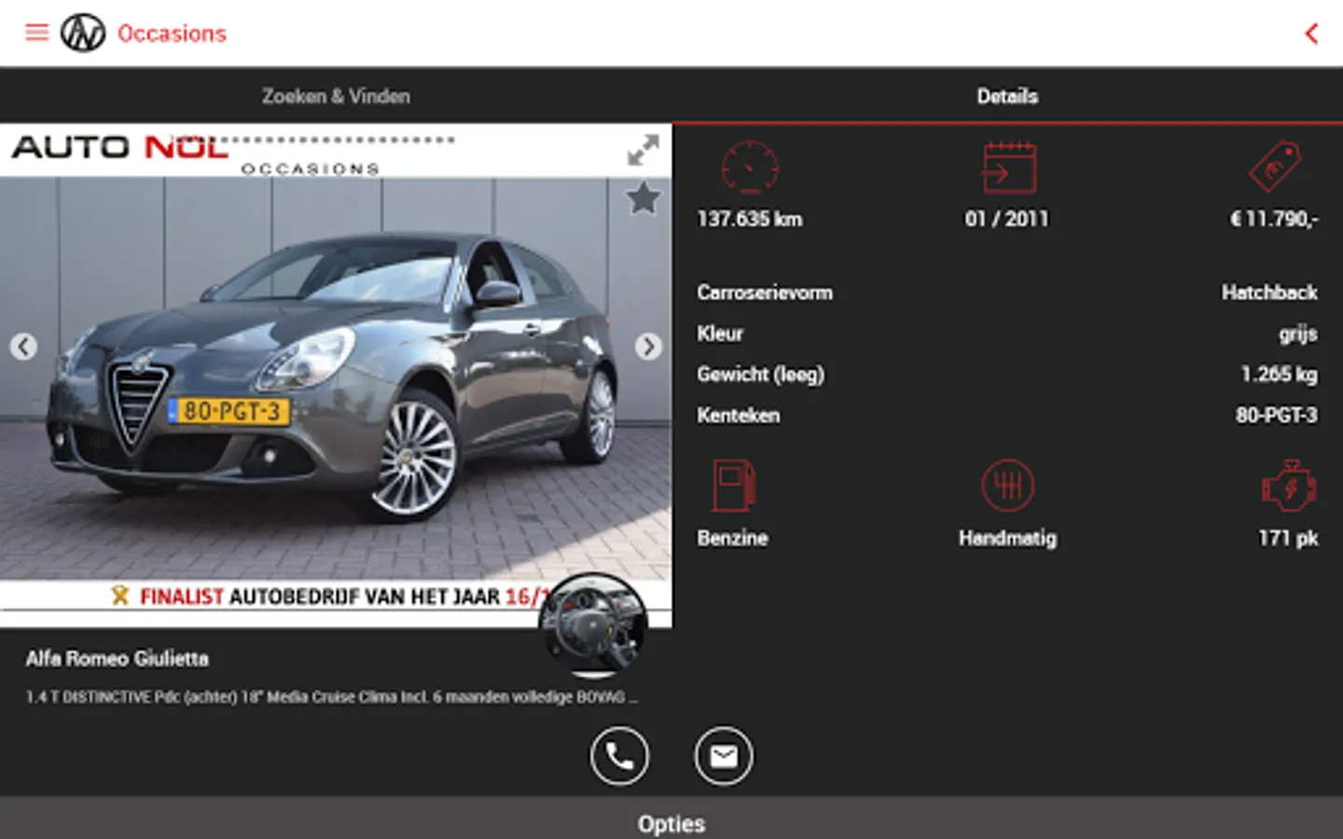Viewport: 1343px width, 839px height.
Task: Click the 01 / 2011 date
Action: 1007,219
